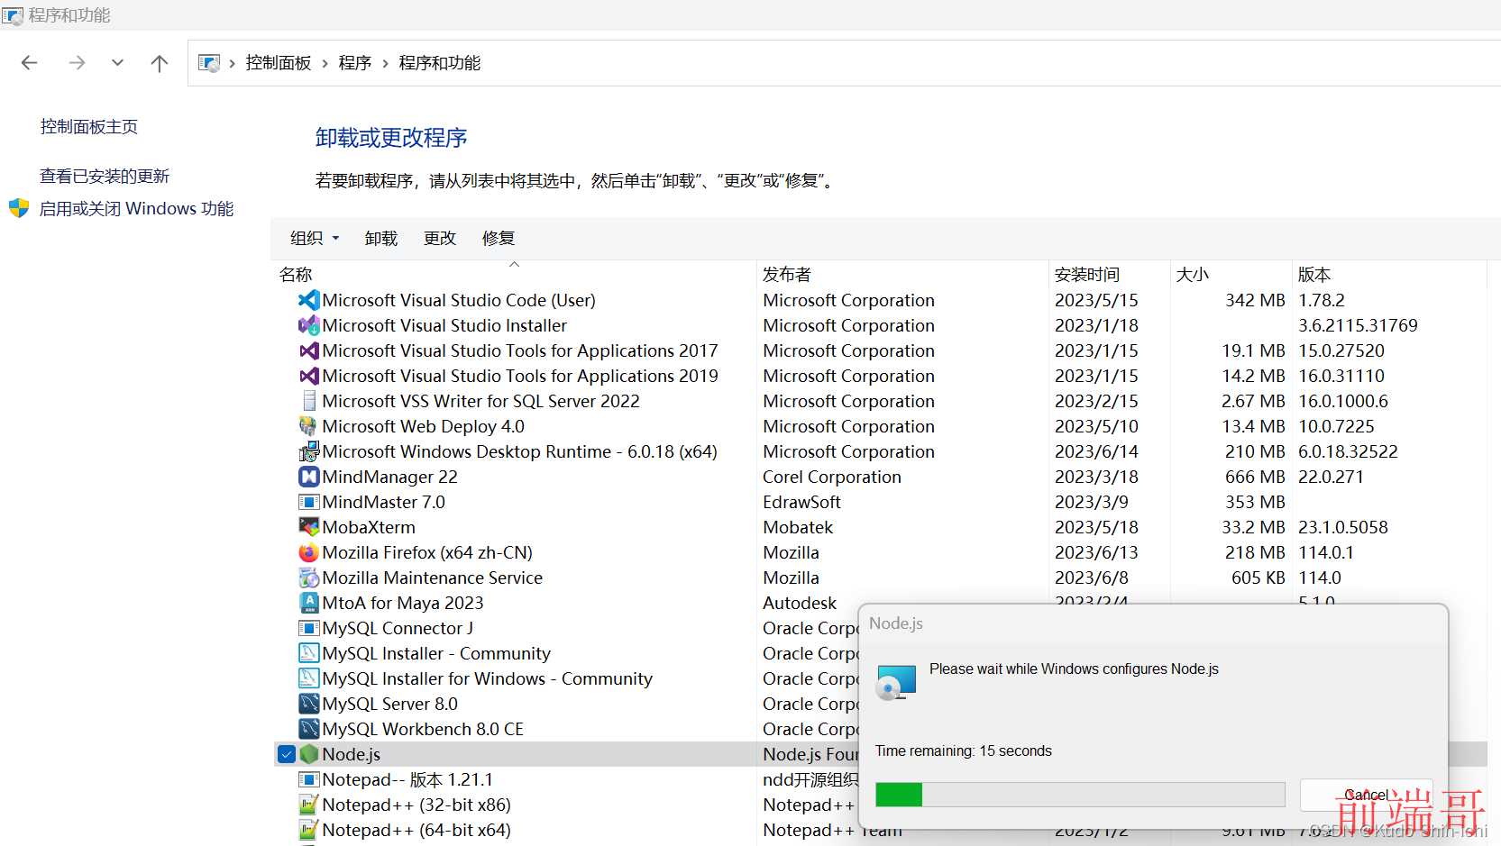Go up one level with up arrow
The height and width of the screenshot is (846, 1501).
[160, 62]
